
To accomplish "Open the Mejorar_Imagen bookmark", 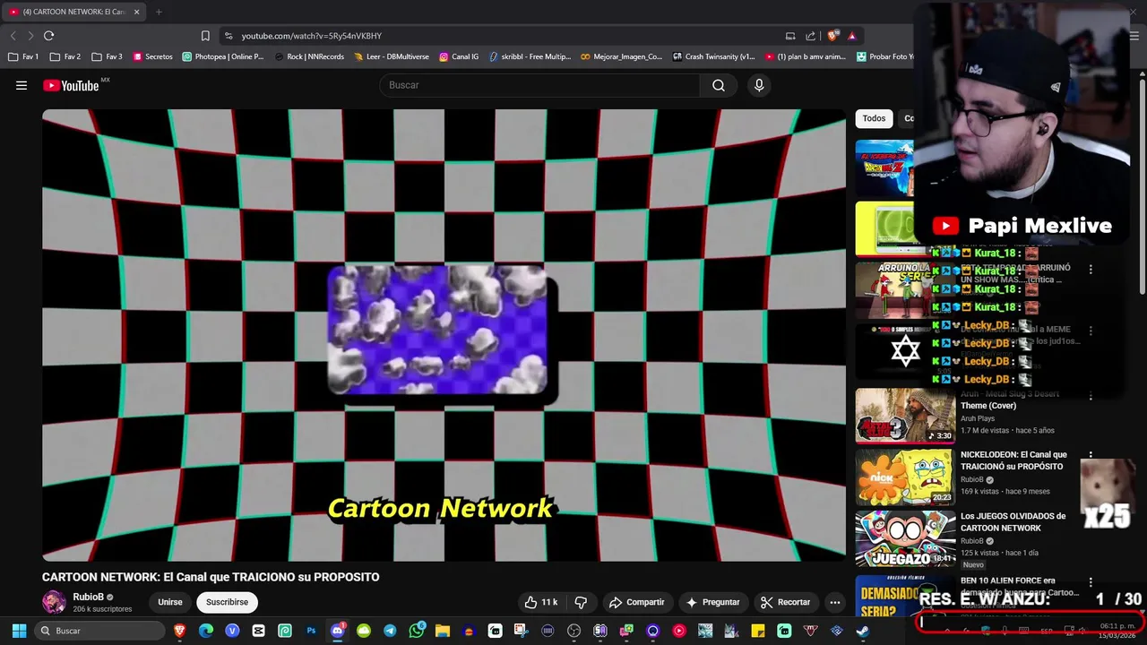I will tap(621, 56).
